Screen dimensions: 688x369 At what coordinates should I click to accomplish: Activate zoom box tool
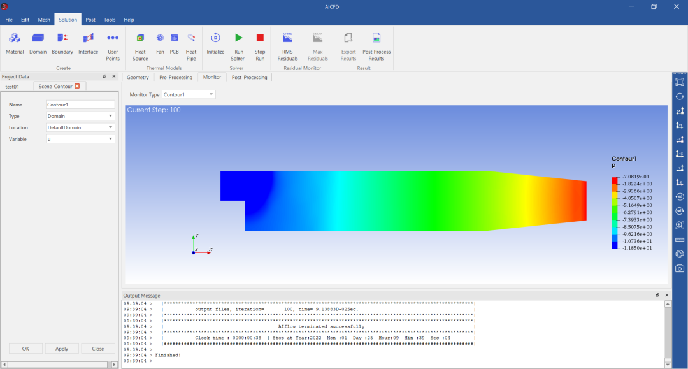point(680,226)
